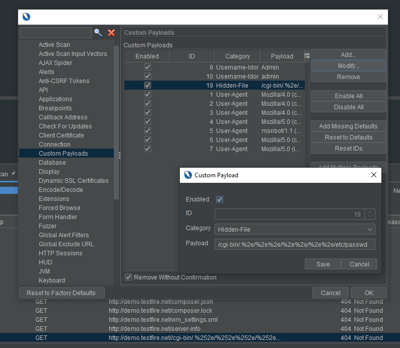Select Keyboard options
400x348 pixels.
pyautogui.click(x=52, y=280)
